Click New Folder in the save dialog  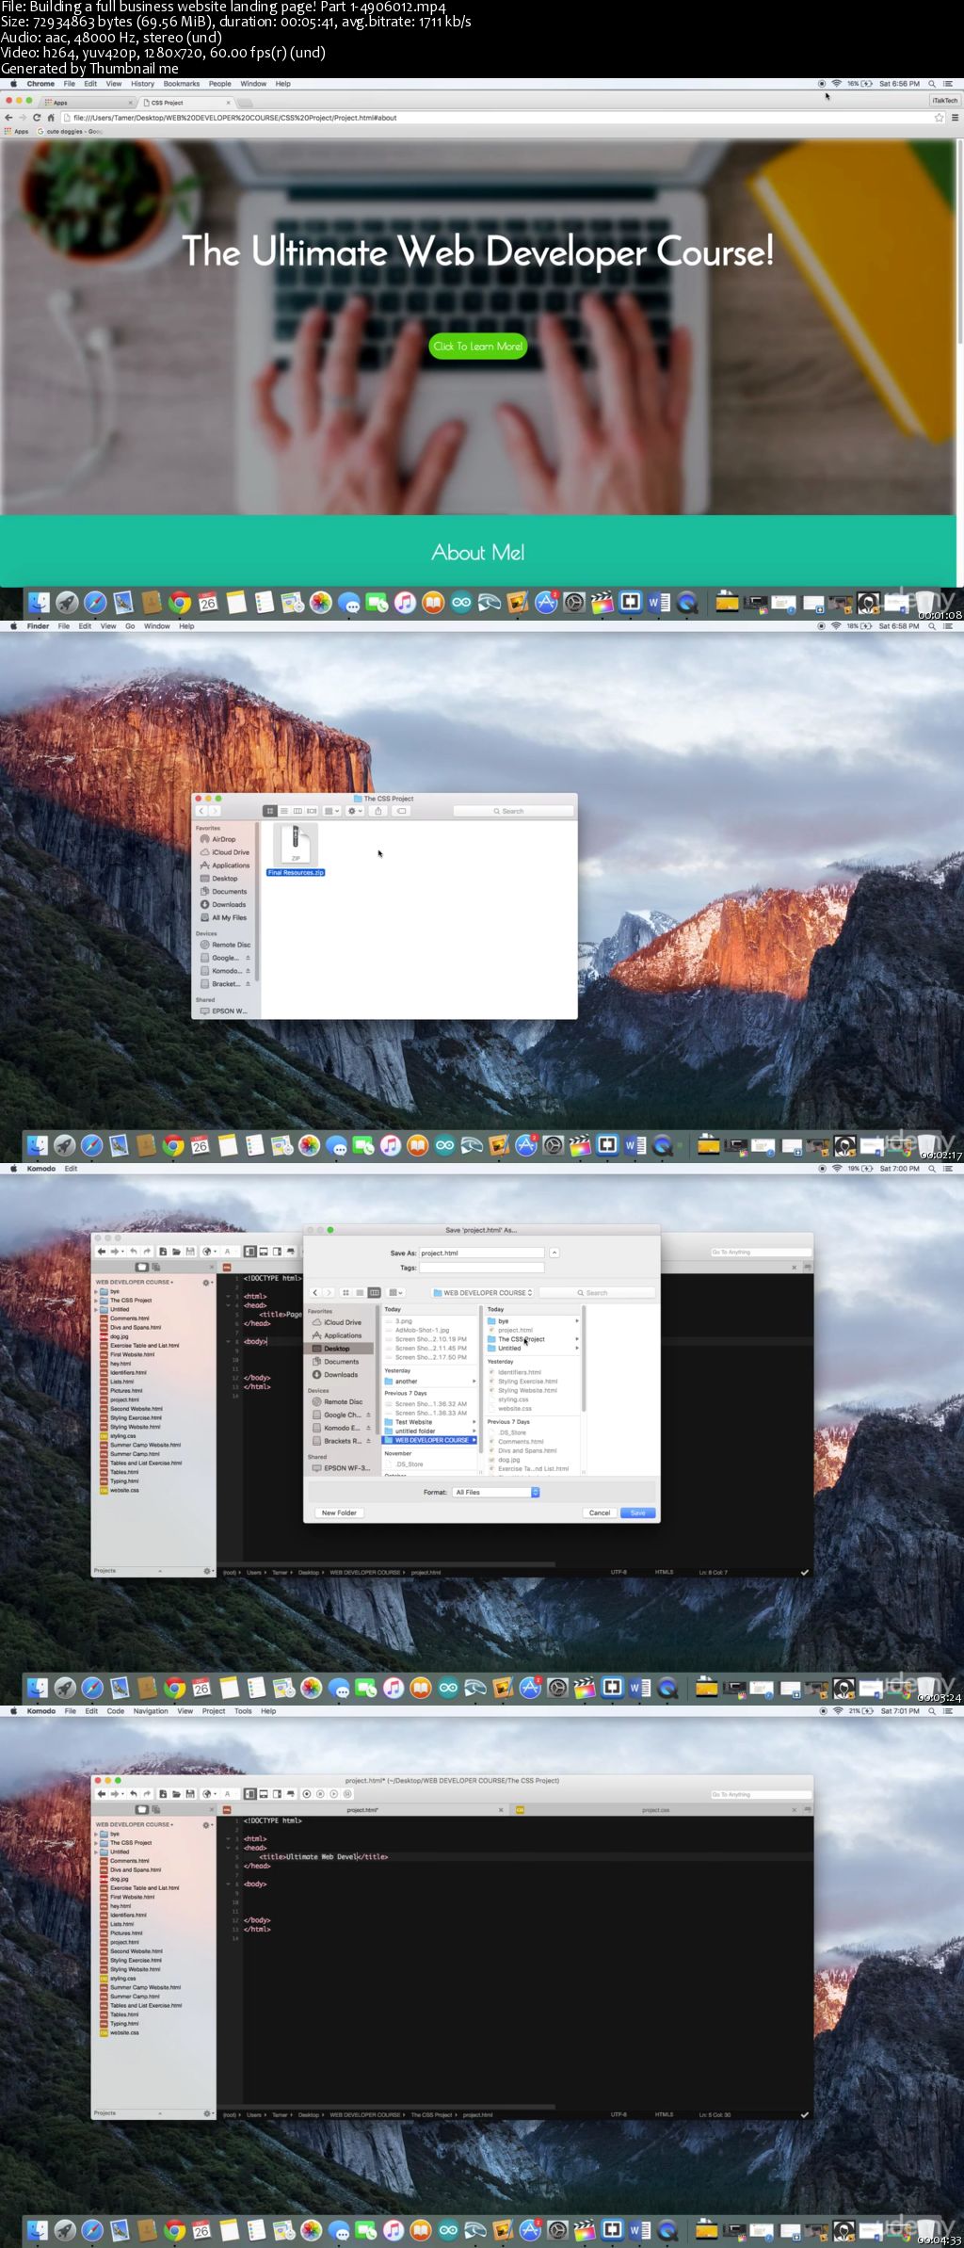(x=339, y=1512)
